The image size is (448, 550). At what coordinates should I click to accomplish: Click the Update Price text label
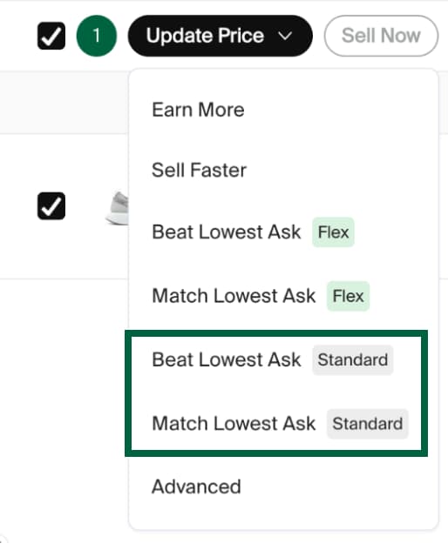tap(205, 36)
